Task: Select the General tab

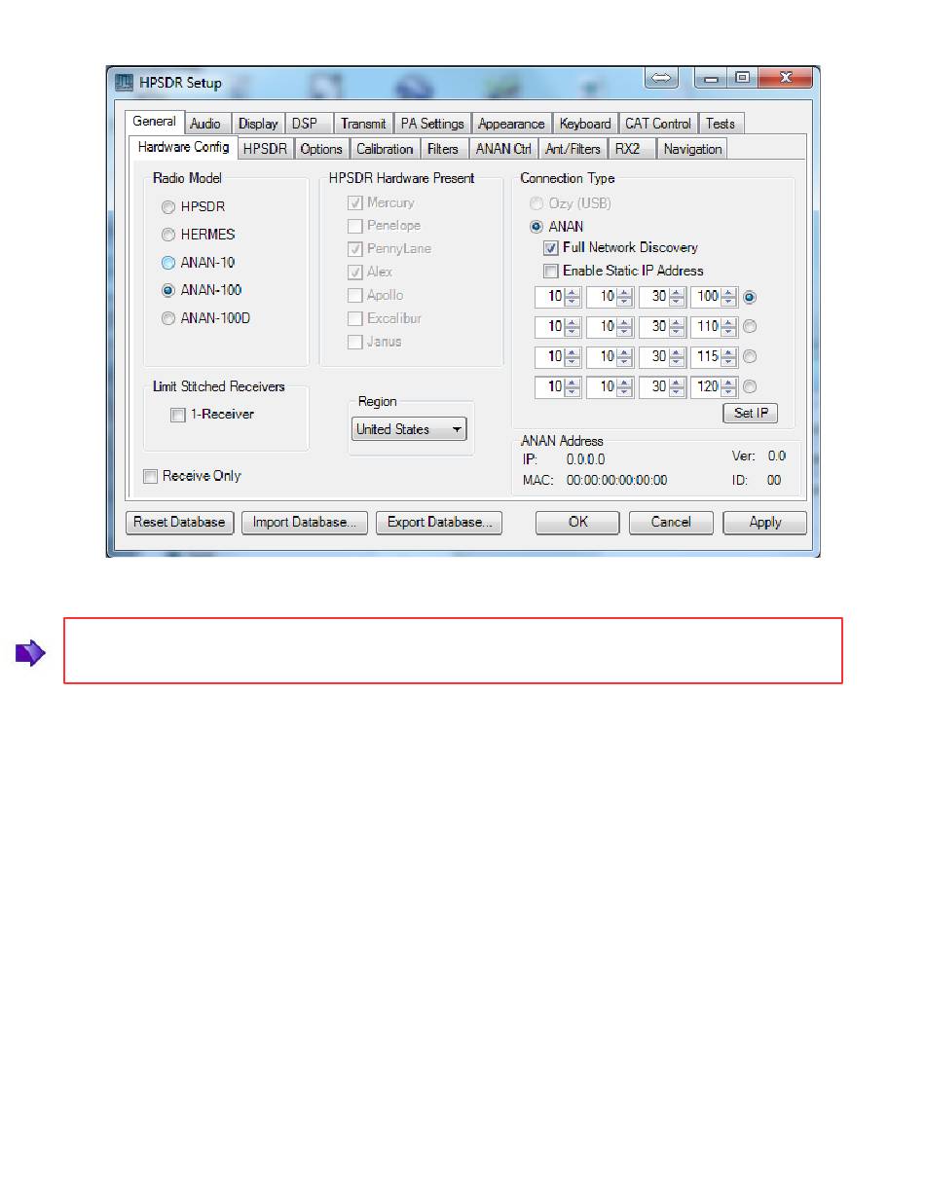Action: pyautogui.click(x=154, y=122)
